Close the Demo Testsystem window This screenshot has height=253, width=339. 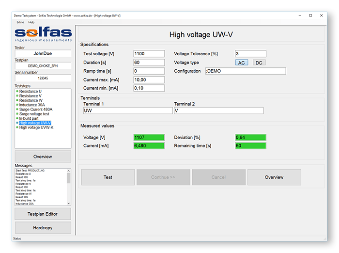tap(322, 16)
